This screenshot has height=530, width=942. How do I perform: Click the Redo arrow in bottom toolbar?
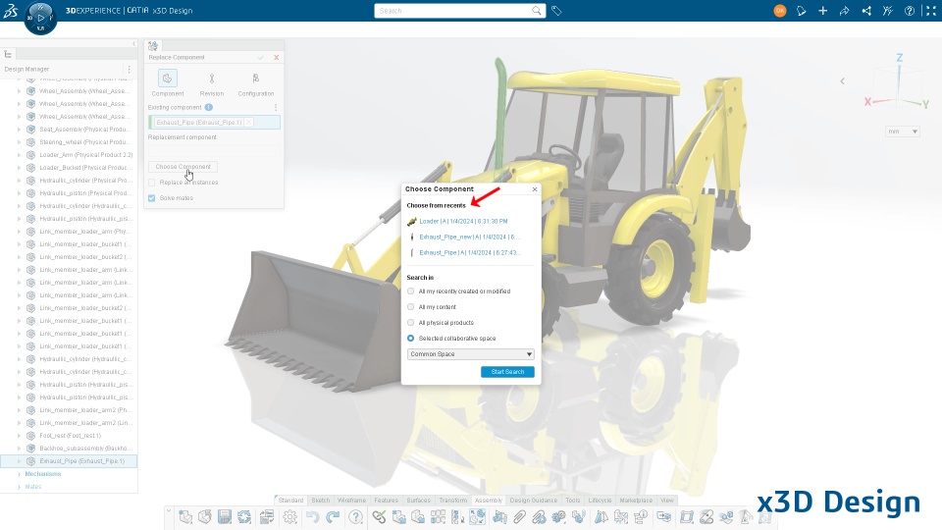333,517
